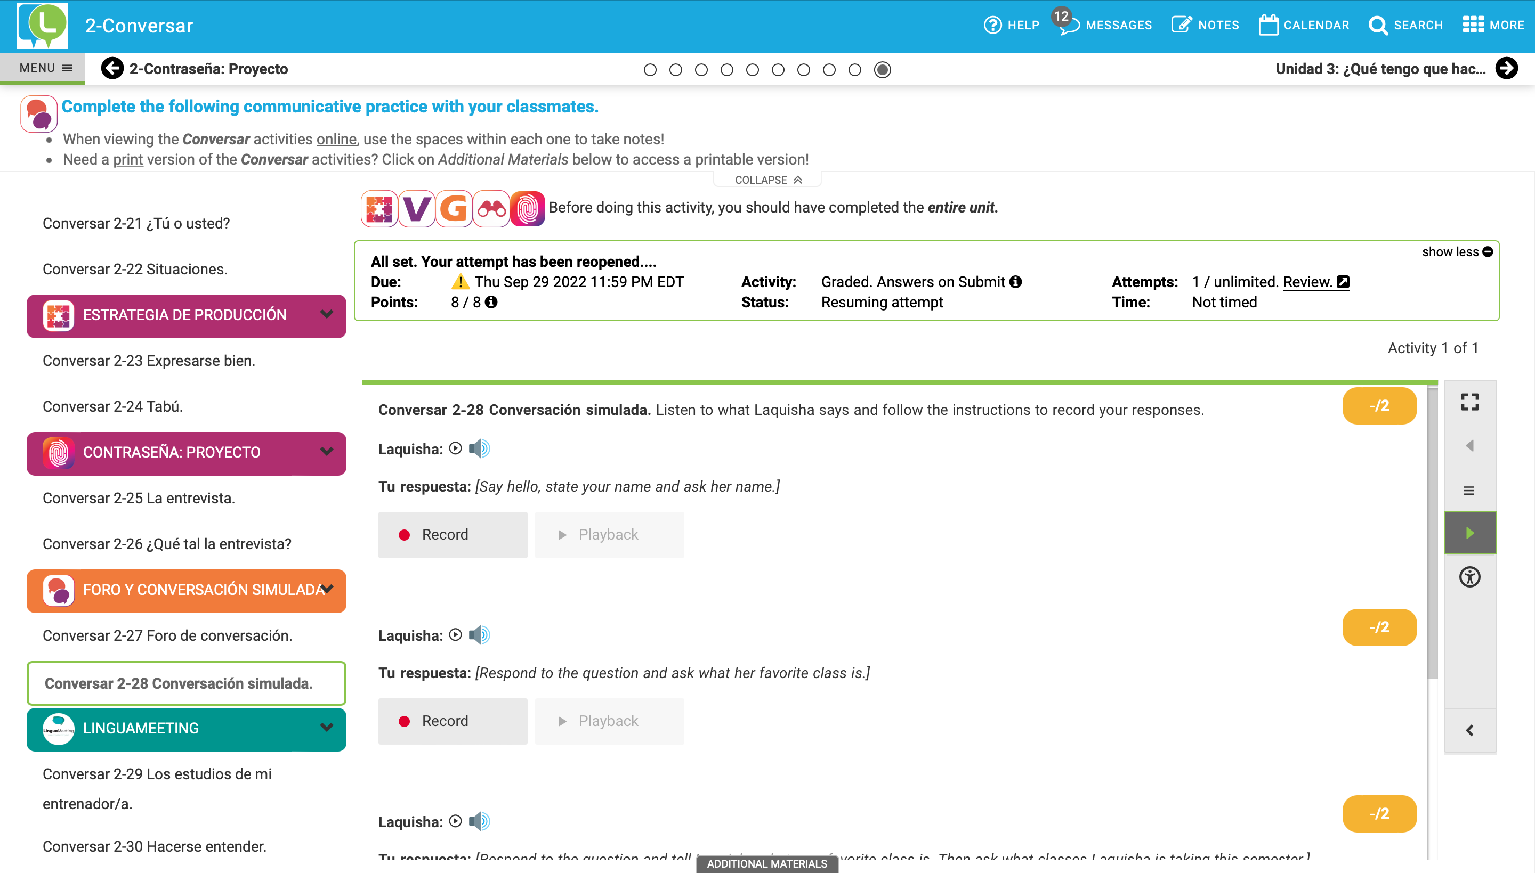Click the orange G grammar icon

(454, 209)
